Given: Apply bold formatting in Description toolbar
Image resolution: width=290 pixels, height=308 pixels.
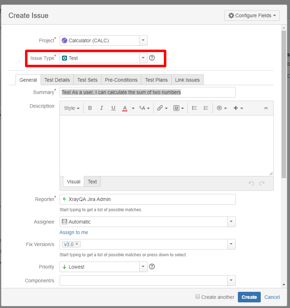Looking at the screenshot, I should click(90, 108).
